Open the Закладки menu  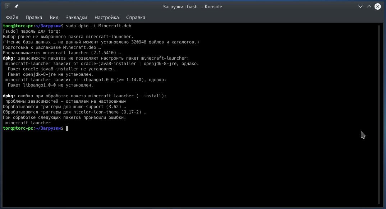pyautogui.click(x=76, y=18)
